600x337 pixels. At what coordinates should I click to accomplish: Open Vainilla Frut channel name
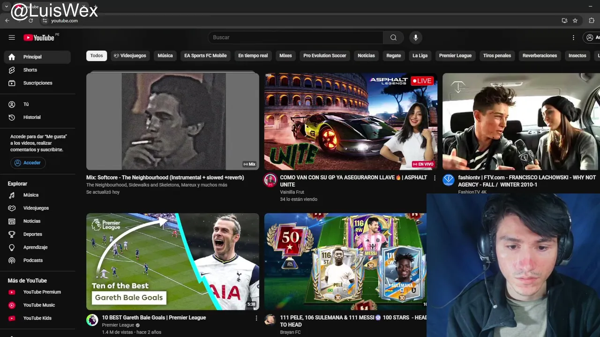coord(292,192)
